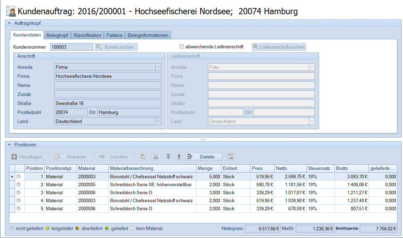Select the Beleginformationen tab
This screenshot has width=403, height=238.
(x=148, y=35)
